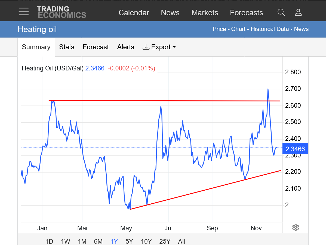Open the user account icon
The height and width of the screenshot is (245, 326).
[298, 12]
